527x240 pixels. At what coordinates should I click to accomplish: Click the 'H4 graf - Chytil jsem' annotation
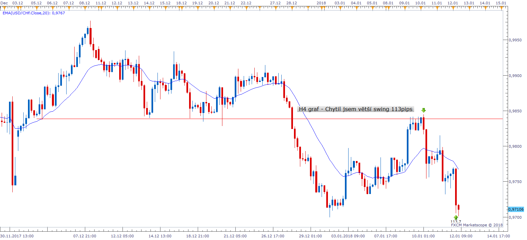click(x=355, y=109)
